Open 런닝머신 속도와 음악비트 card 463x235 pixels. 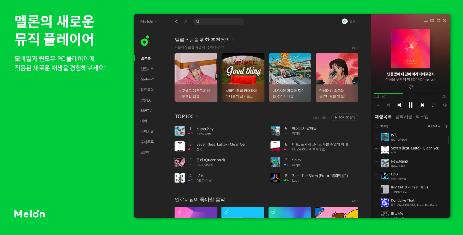pos(337,77)
